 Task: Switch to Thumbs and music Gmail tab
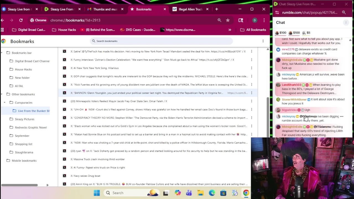point(105,9)
